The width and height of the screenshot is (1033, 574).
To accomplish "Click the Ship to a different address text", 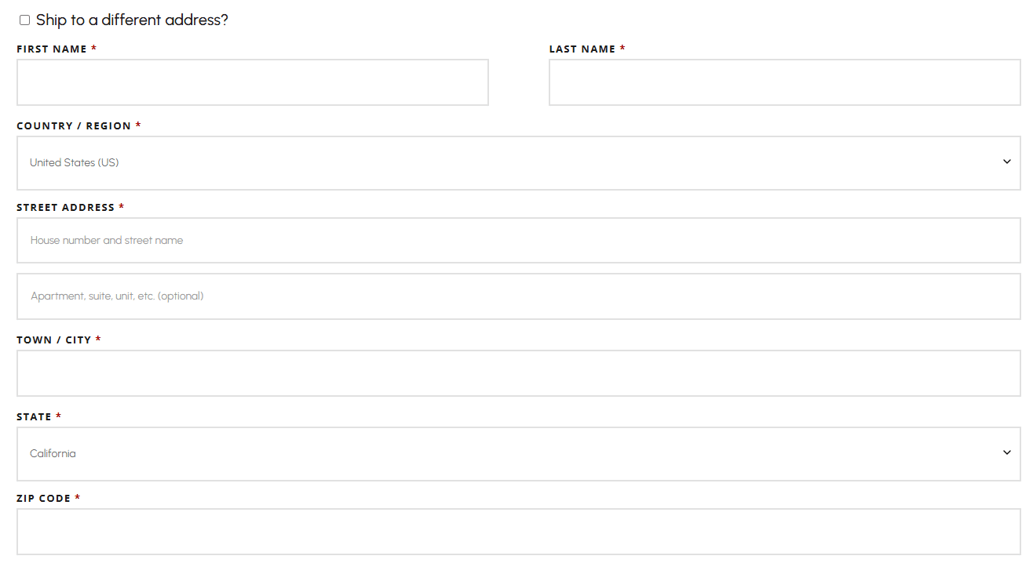I will click(131, 19).
